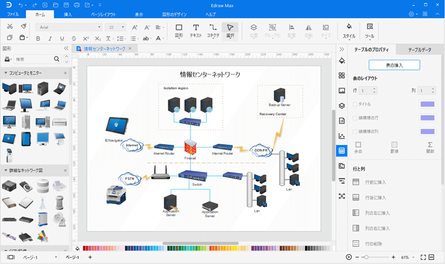Select the Format Painter brush icon
Image resolution: width=445 pixels, height=264 pixels.
click(23, 26)
